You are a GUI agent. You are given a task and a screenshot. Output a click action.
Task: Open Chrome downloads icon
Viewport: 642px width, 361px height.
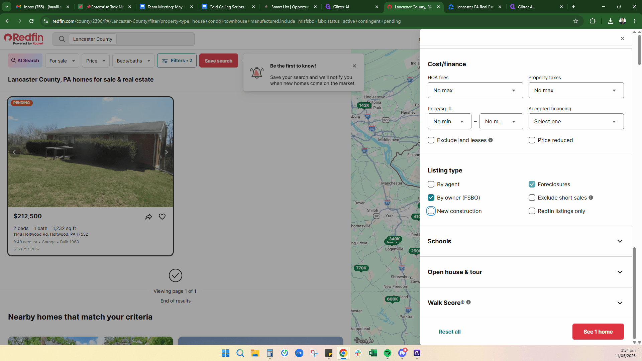pos(611,21)
